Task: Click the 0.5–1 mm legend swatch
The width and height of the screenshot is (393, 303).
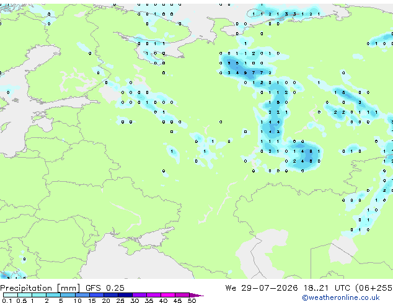Action: pyautogui.click(x=25, y=295)
